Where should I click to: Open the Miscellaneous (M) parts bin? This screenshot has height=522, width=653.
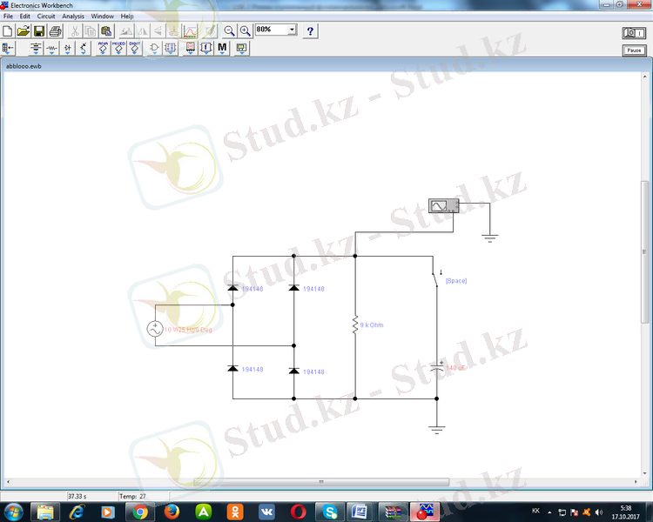tap(222, 49)
